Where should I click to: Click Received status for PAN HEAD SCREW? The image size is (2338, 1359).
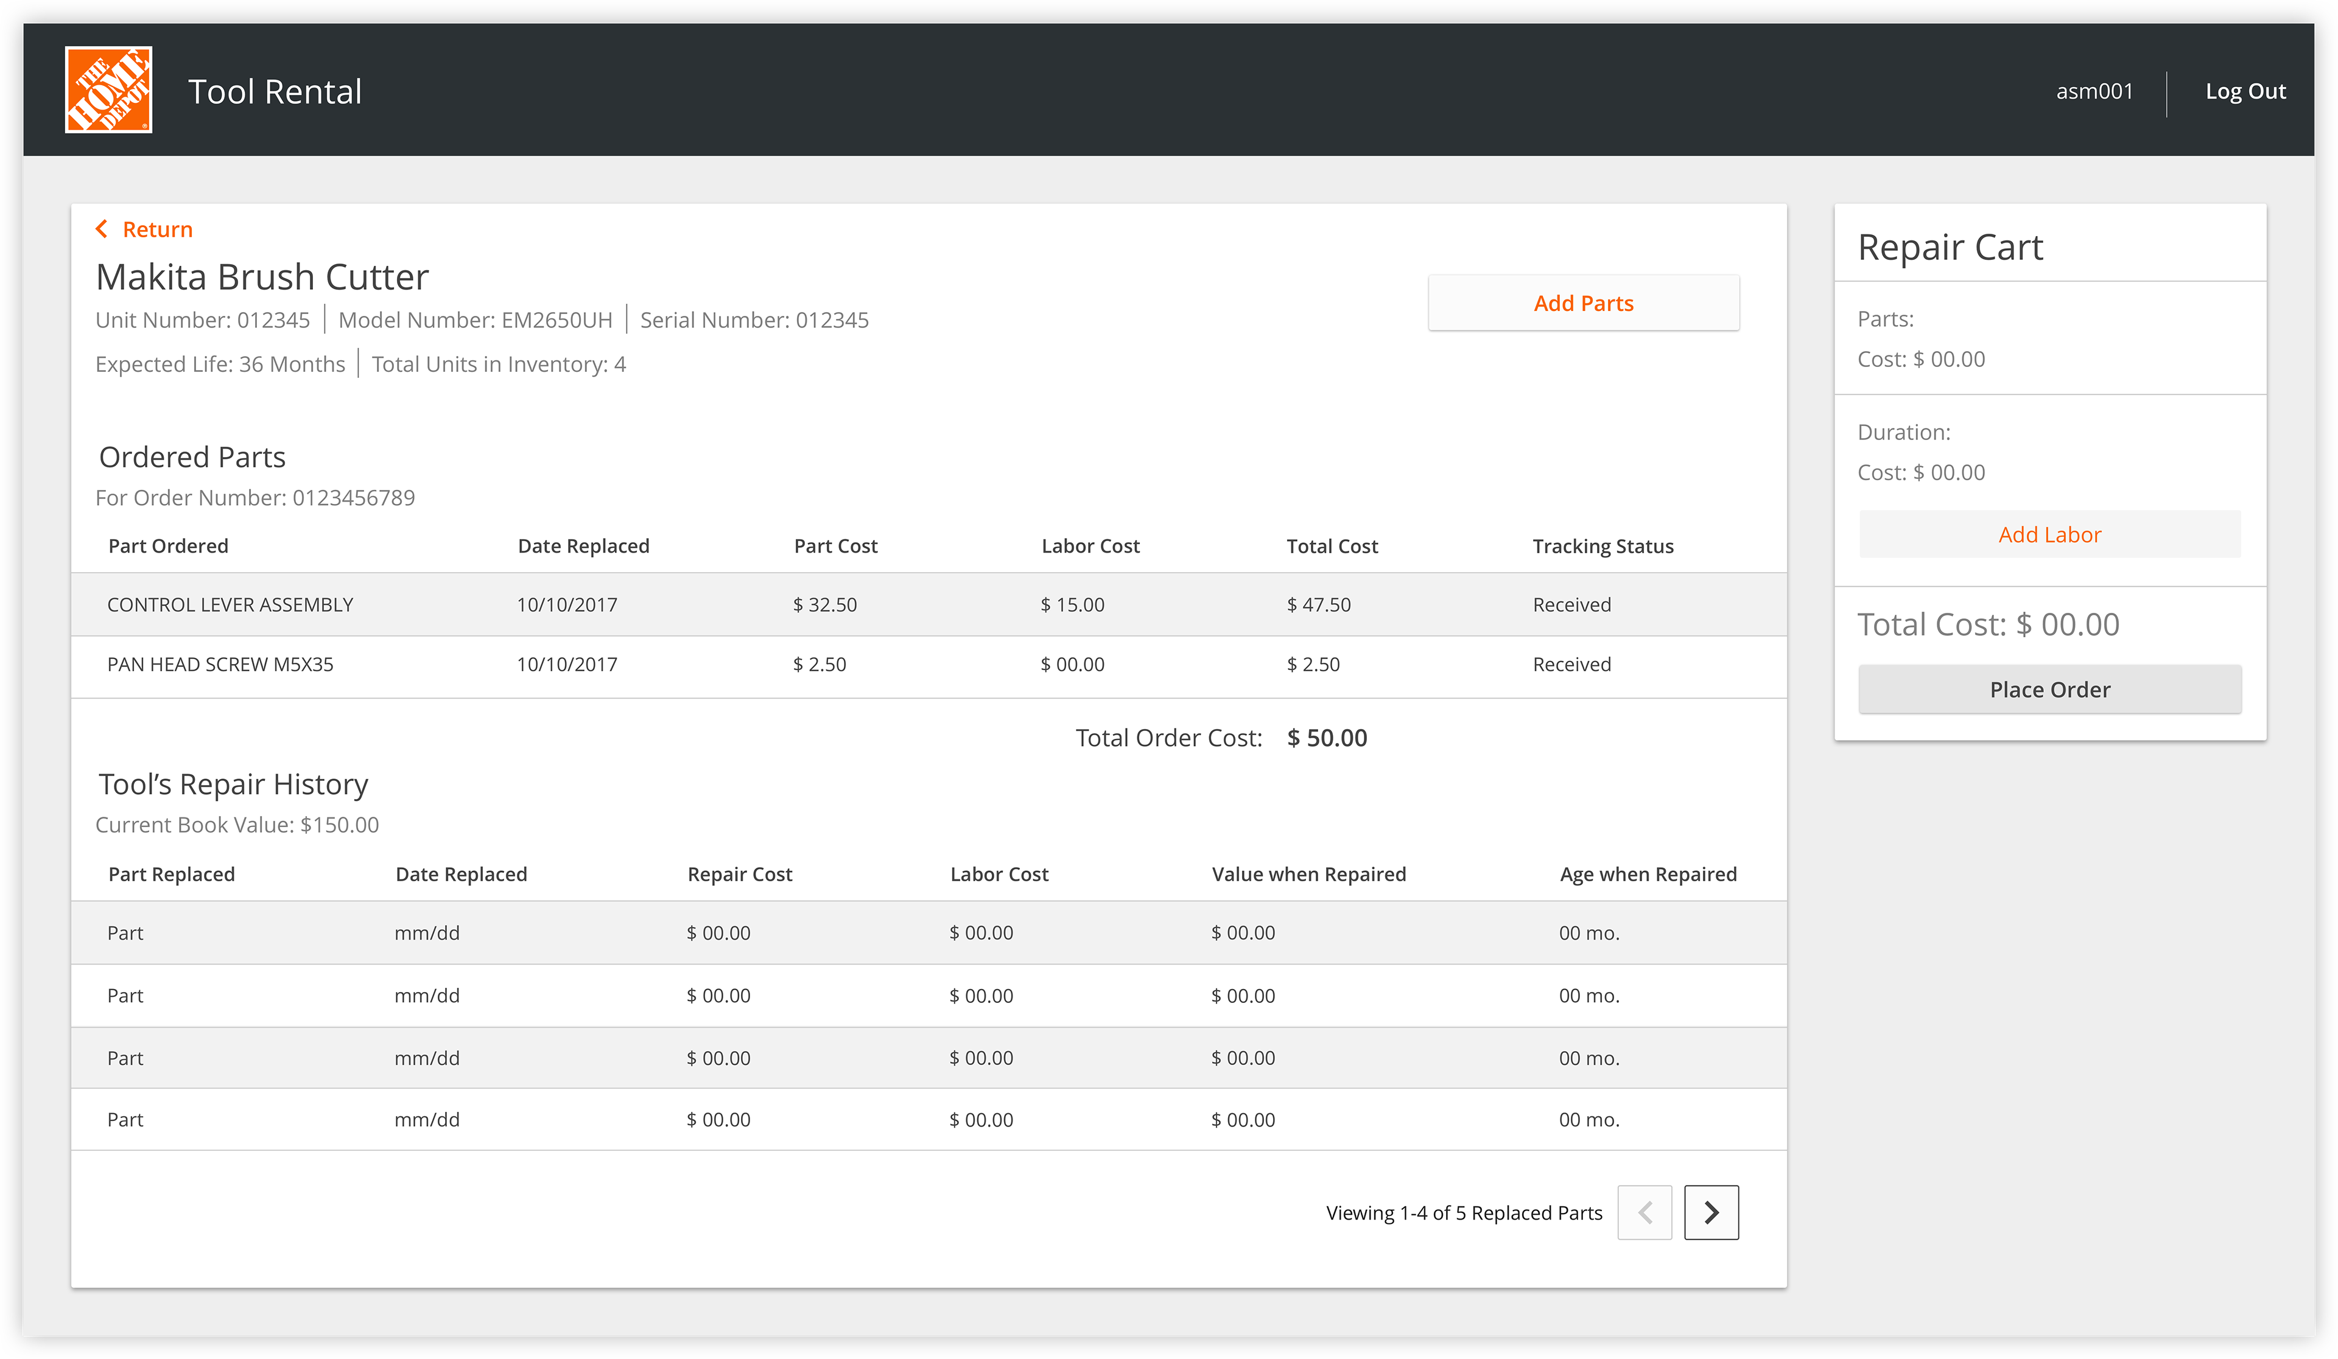[x=1571, y=664]
